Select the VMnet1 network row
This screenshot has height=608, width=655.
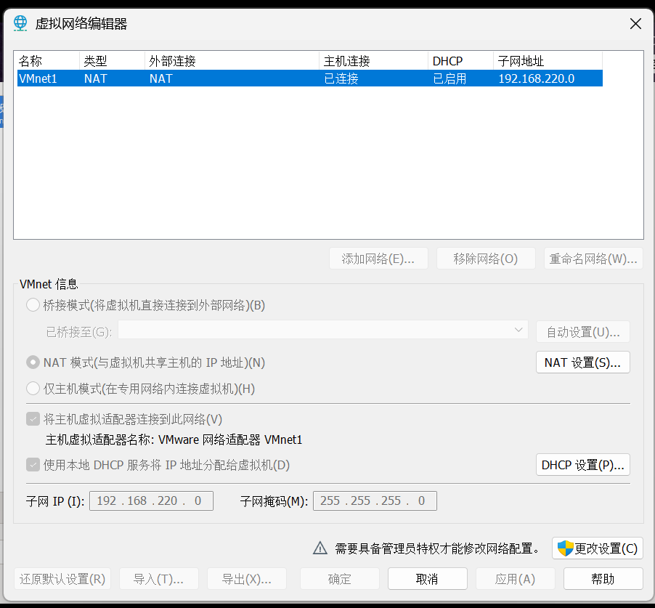309,78
